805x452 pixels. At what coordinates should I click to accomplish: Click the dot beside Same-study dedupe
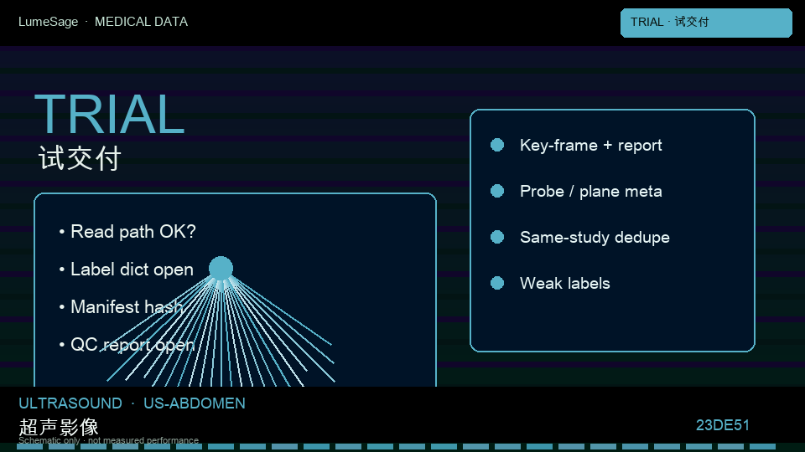point(497,237)
